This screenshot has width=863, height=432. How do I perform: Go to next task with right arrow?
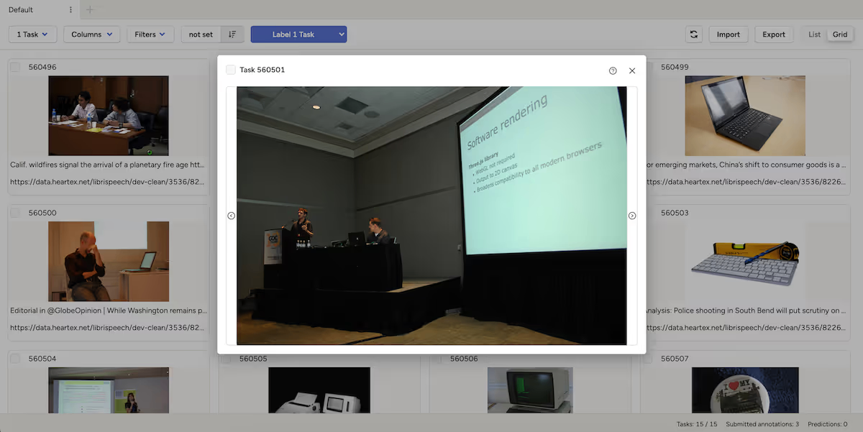coord(632,216)
